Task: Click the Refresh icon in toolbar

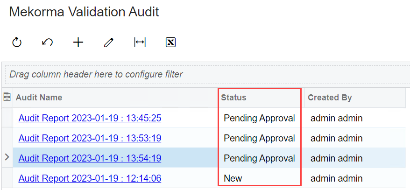Action: point(17,42)
